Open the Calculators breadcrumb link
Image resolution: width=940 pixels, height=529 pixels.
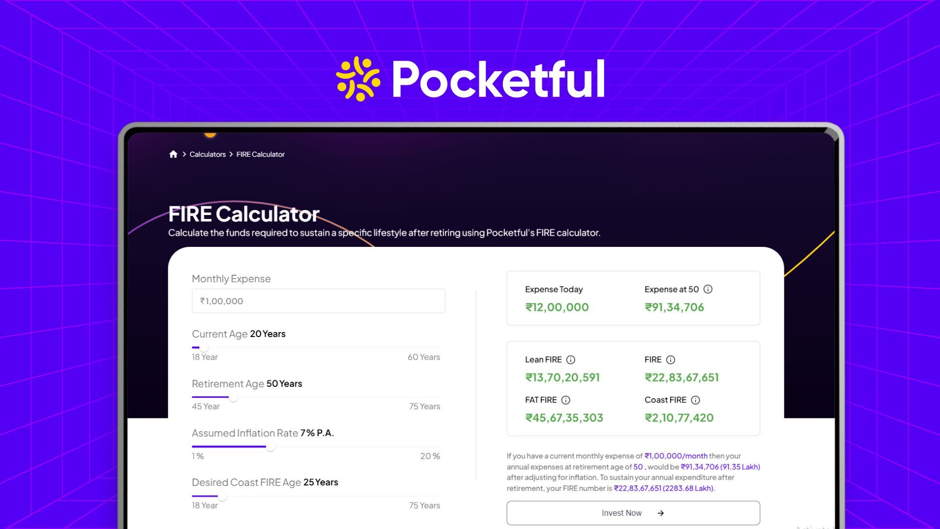coord(207,154)
